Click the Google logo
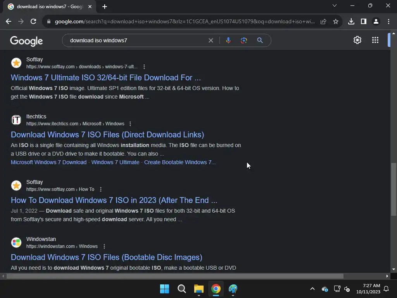The height and width of the screenshot is (298, 397). pos(26,41)
